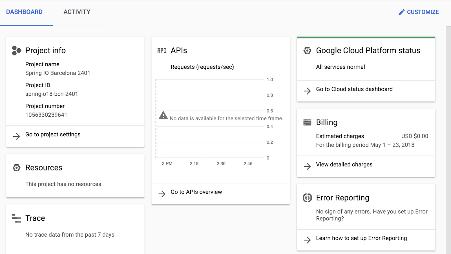The width and height of the screenshot is (451, 254).
Task: Open Learn how to set up Error Reporting
Action: point(361,238)
